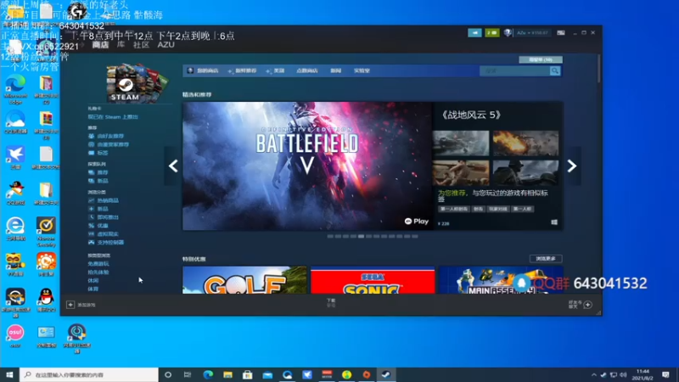Expand the 新鲜推荐 store menu
679x382 pixels.
(243, 70)
